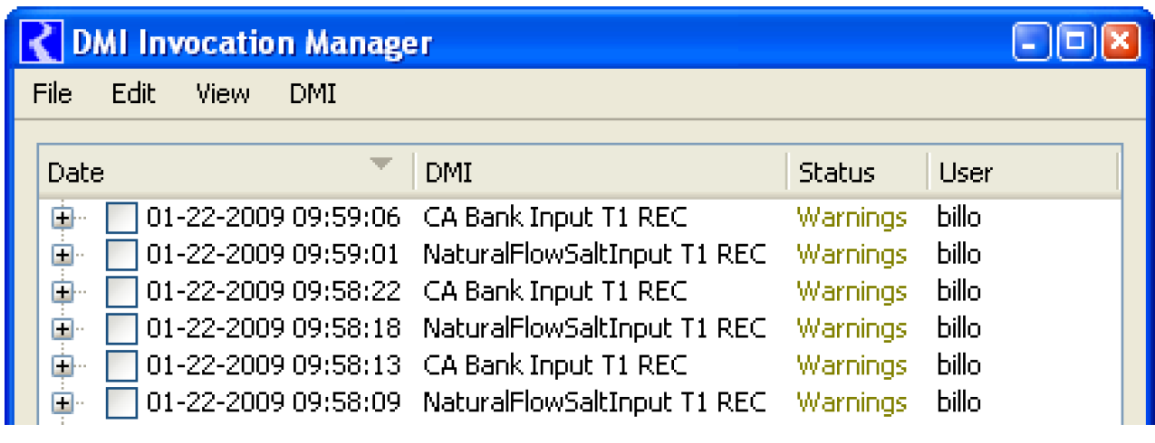Maximize the DMI Invocation Manager window
1155x443 pixels.
(1077, 42)
